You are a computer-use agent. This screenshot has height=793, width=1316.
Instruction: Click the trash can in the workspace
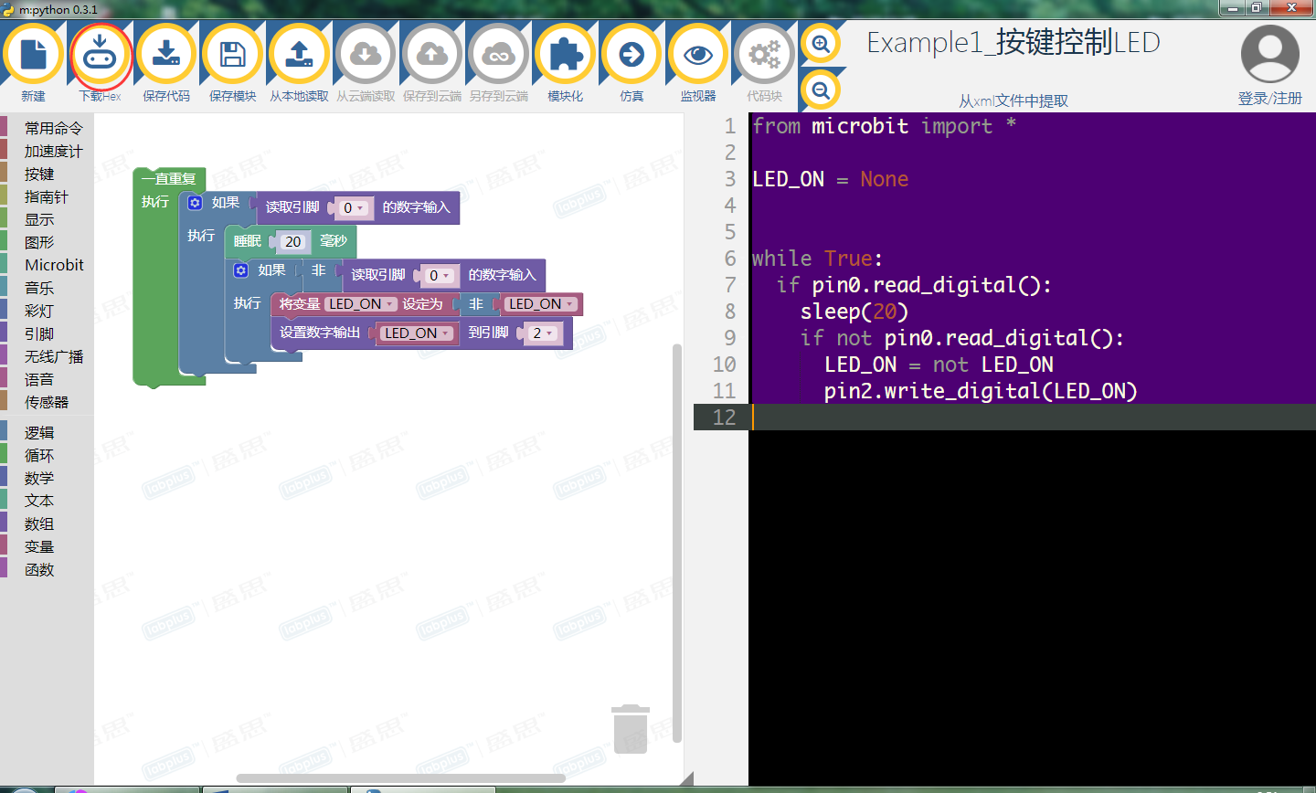(630, 729)
